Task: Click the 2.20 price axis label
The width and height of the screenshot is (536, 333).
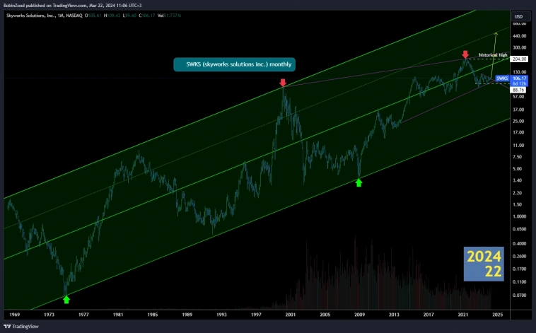Action: [517, 193]
